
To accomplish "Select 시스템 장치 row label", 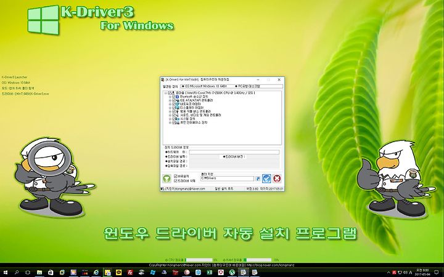I will pos(187,119).
